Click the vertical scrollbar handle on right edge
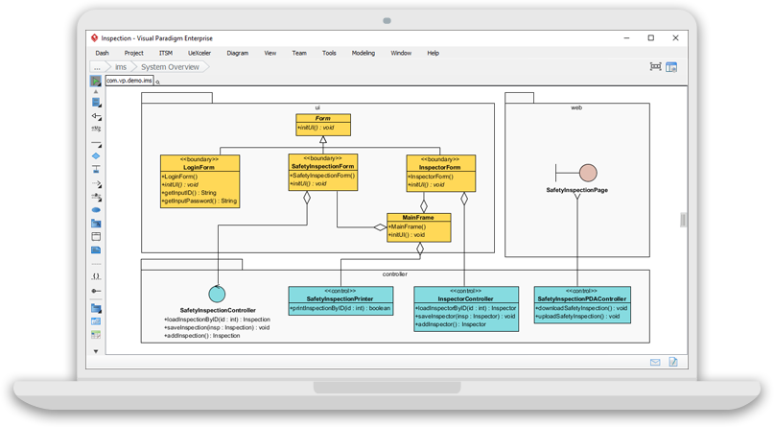774x427 pixels. 683,220
